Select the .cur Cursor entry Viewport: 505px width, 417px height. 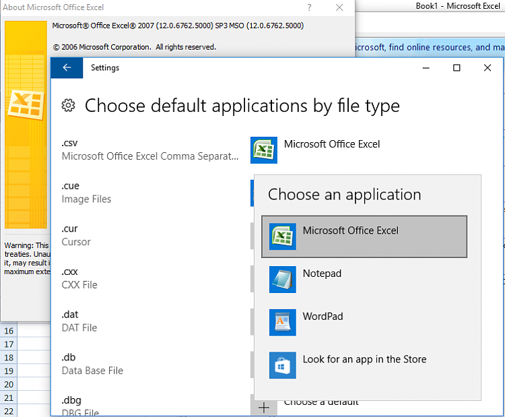[76, 236]
